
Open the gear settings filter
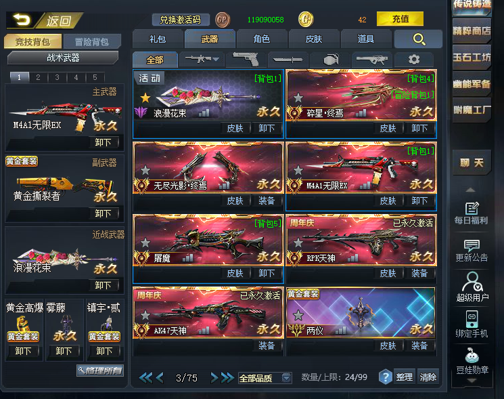414,60
